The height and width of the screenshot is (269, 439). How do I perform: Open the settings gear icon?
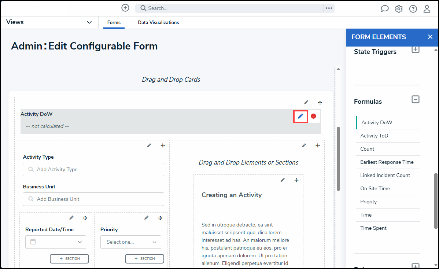tap(399, 9)
